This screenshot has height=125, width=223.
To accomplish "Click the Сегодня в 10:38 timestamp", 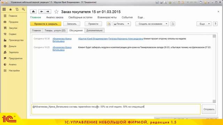I will point(42,39).
